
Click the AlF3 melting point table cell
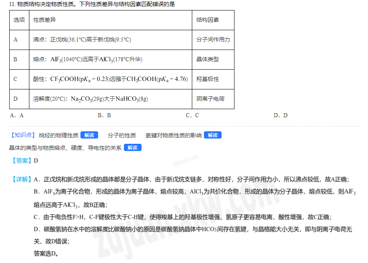(x=88, y=59)
